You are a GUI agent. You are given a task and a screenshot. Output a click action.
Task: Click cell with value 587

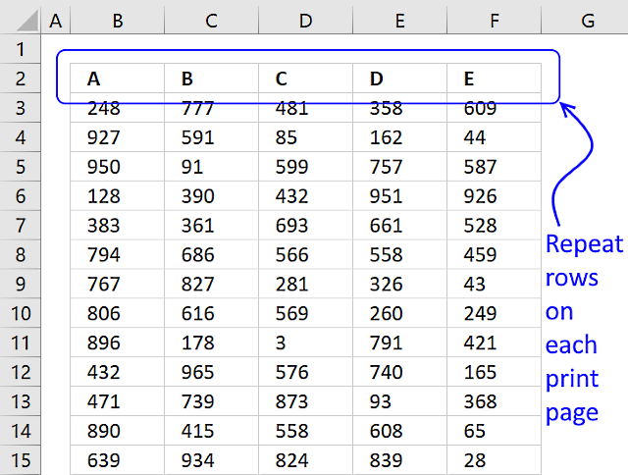[x=494, y=166]
